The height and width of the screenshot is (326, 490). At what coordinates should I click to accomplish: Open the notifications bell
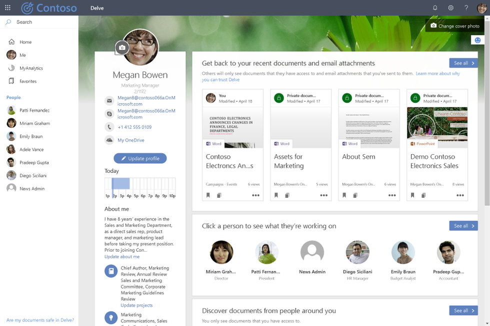[435, 8]
